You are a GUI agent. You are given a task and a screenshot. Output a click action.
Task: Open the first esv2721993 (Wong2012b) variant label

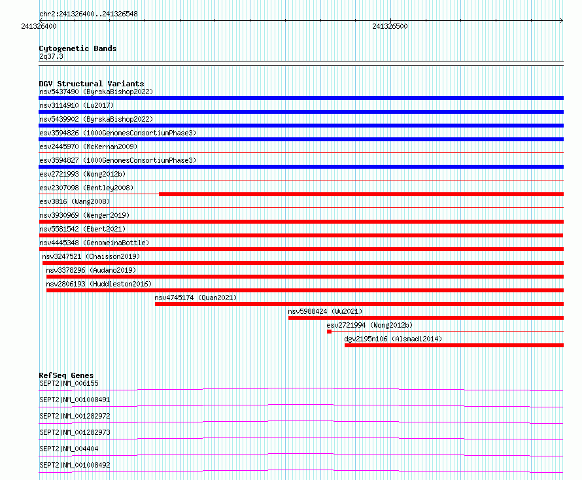point(82,174)
